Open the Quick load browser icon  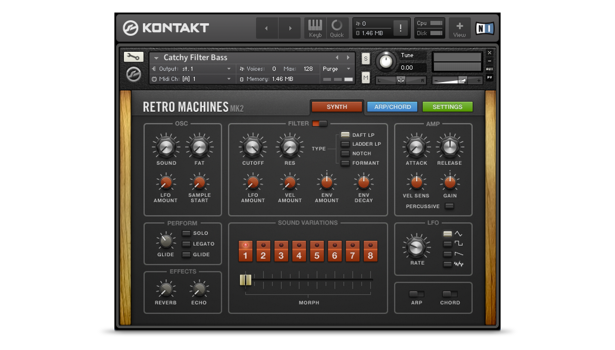(337, 28)
